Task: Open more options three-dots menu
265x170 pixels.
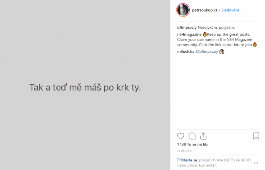Action: (256, 163)
